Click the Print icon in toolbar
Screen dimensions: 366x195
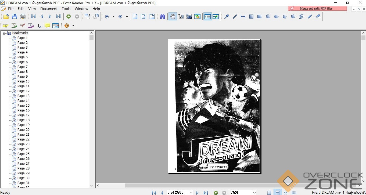[x=23, y=17]
